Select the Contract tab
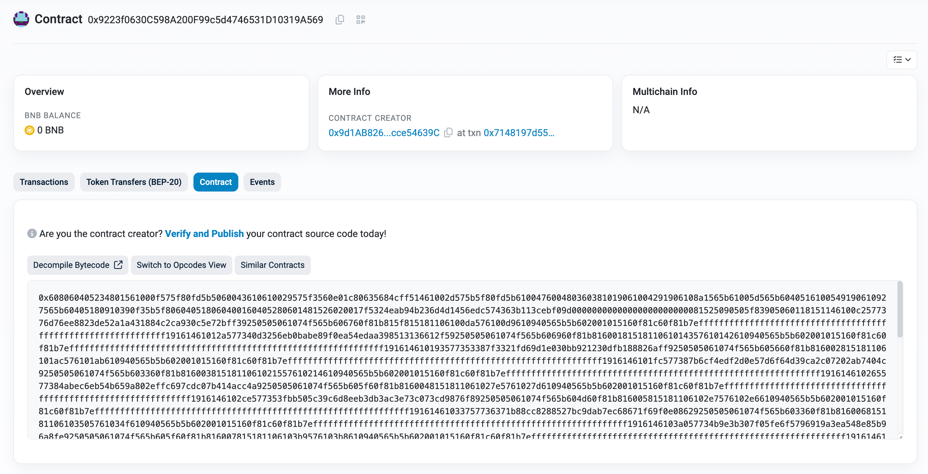Screen dimensions: 928x474 tap(215, 182)
